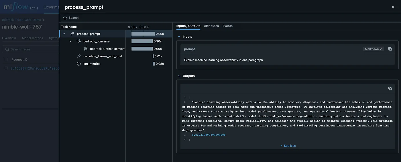This screenshot has width=401, height=162.
Task: Click the BedrockRuntime.converse span icon
Action: 85,49
